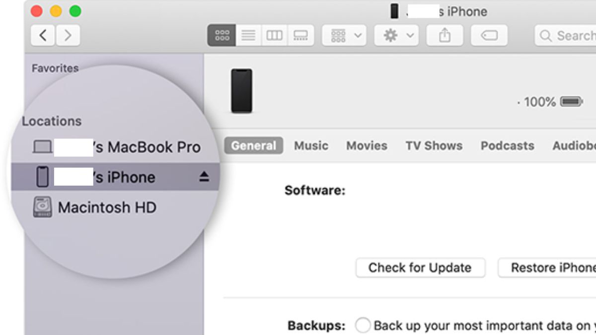Click the Edit Tags toolbar button

click(489, 35)
